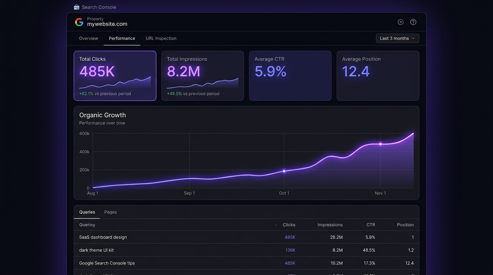Click 485K clicks in SaaS dashboard design row

[x=290, y=237]
